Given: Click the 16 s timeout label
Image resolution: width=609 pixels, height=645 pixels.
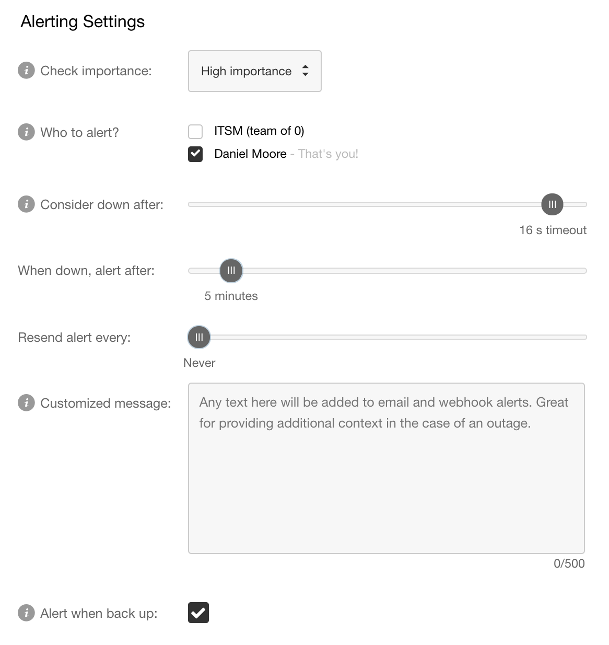Looking at the screenshot, I should (553, 229).
